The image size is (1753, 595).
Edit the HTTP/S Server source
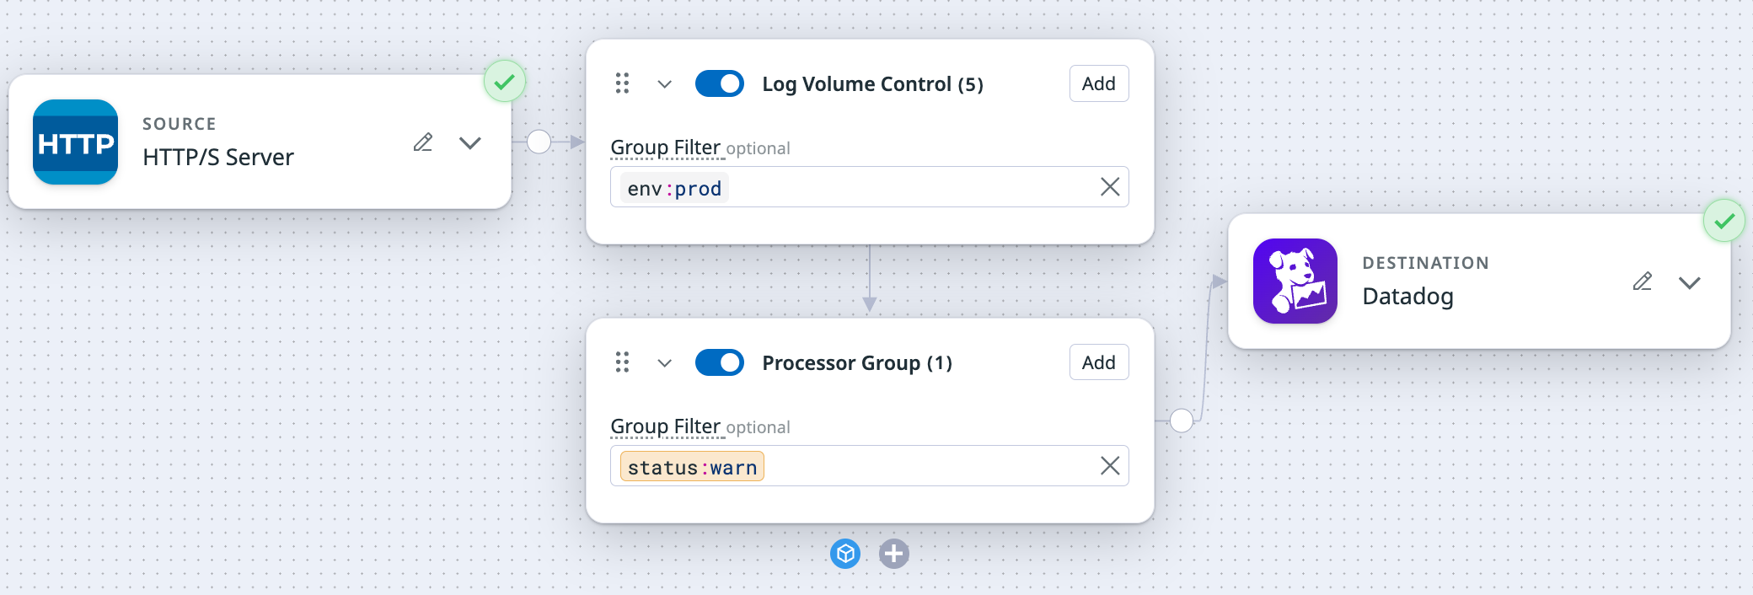point(423,142)
